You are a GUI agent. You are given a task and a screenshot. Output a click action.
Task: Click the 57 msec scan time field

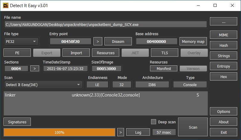point(164,132)
